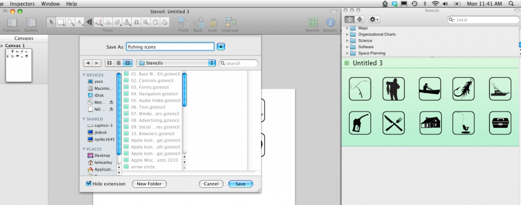521x205 pixels.
Task: Open the Stencils folder location popup
Action: coord(176,63)
